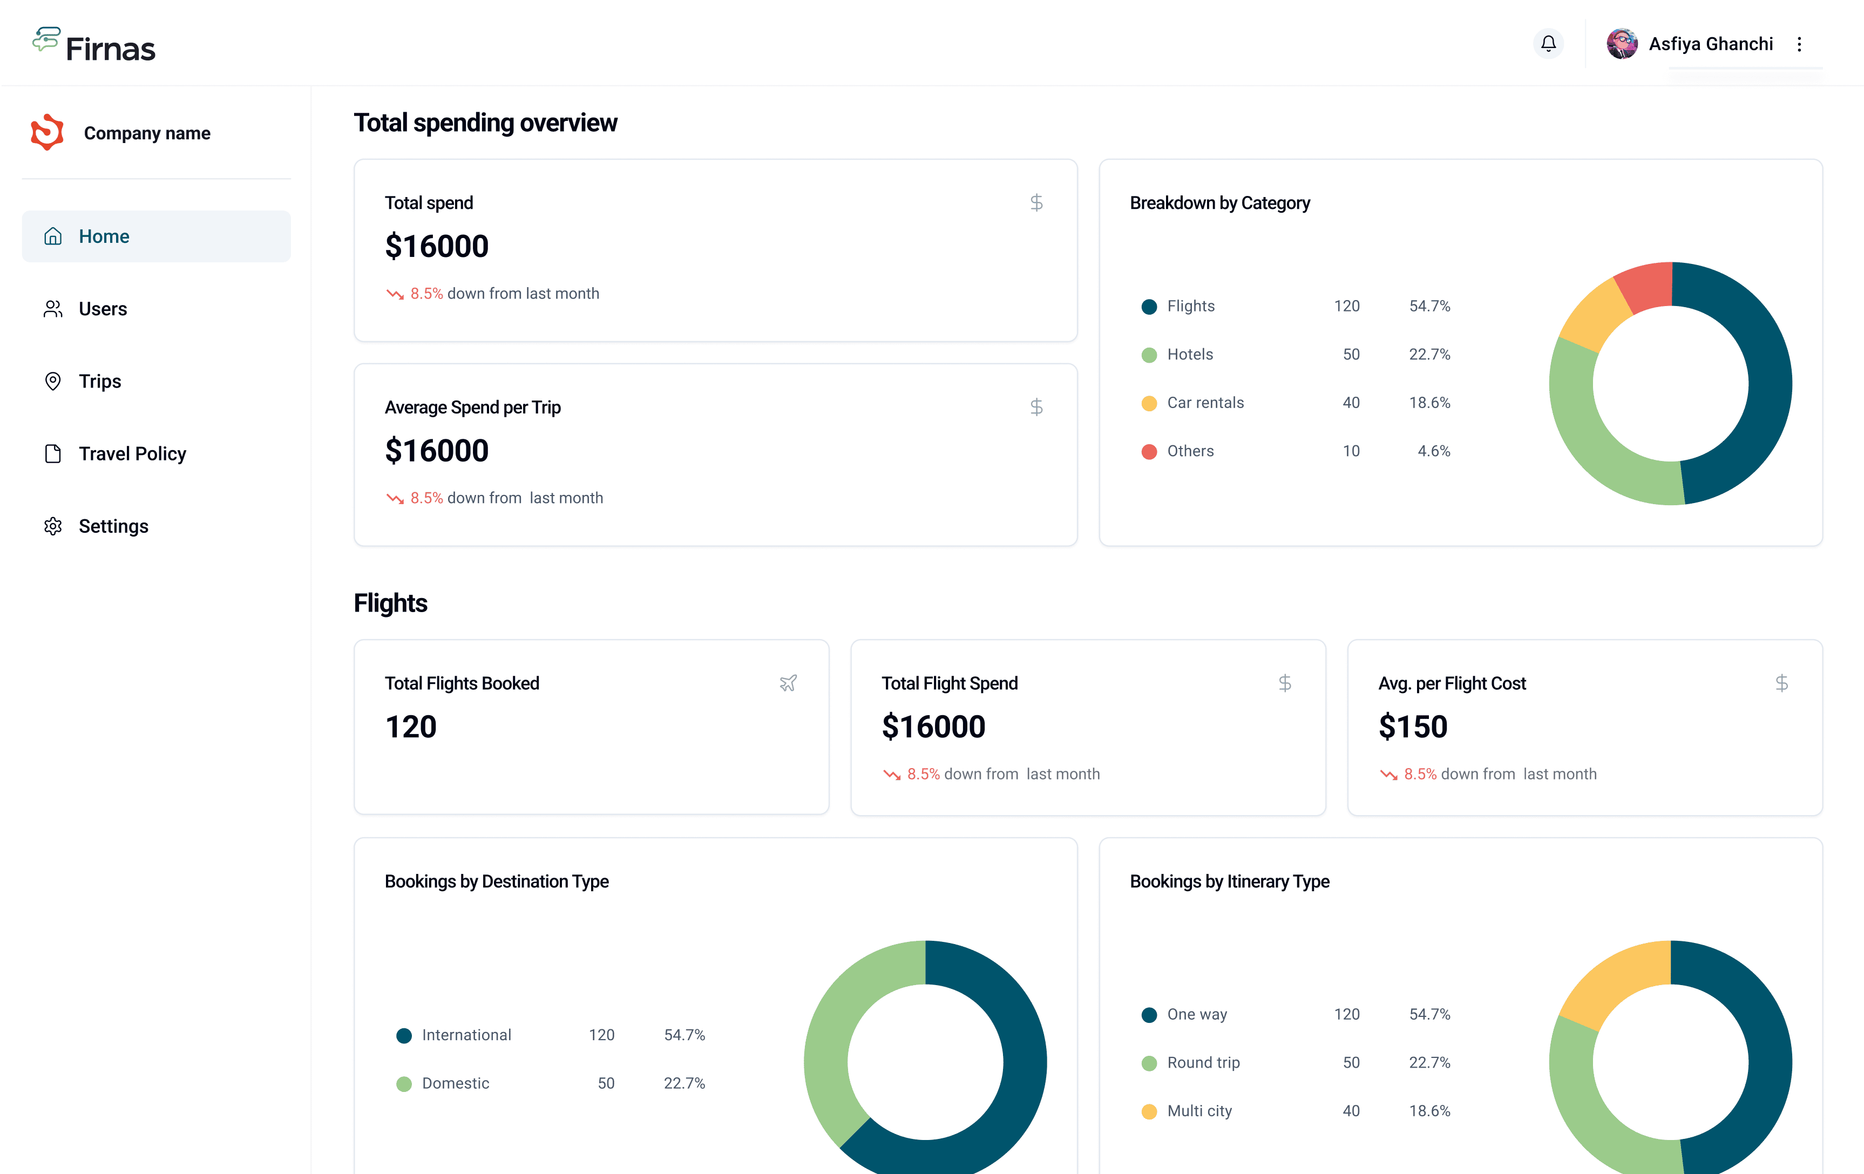
Task: Click the Round trip legend label
Action: tap(1203, 1063)
